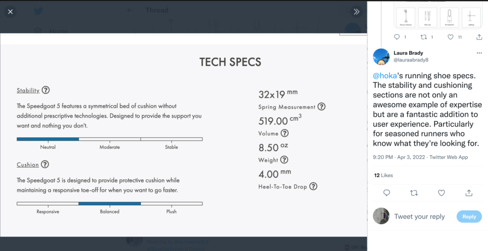
Task: Like the previous tweet with 11 likes
Action: (451, 37)
